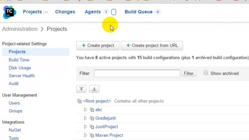Enable the Show archived checkbox
This screenshot has height=140, width=249.
(206, 73)
